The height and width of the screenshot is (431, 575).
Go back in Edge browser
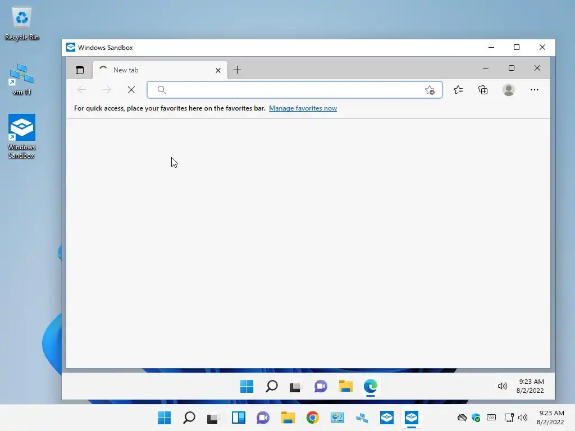82,90
